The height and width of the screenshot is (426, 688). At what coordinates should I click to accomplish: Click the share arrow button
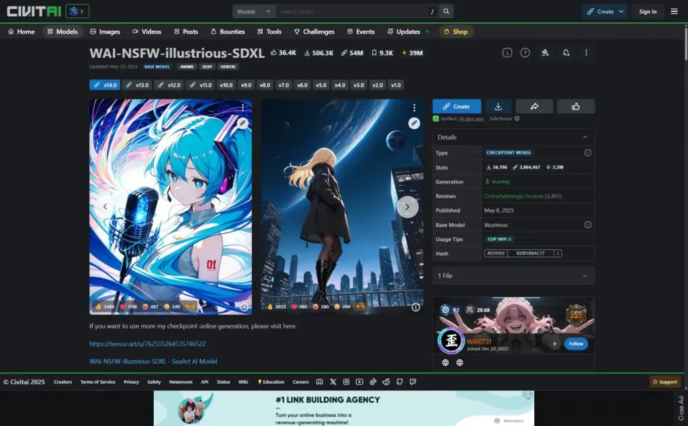point(534,106)
